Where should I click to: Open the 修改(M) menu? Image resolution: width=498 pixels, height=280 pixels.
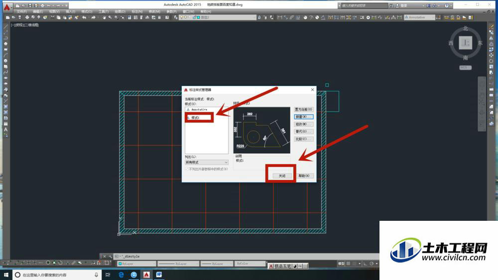[154, 11]
